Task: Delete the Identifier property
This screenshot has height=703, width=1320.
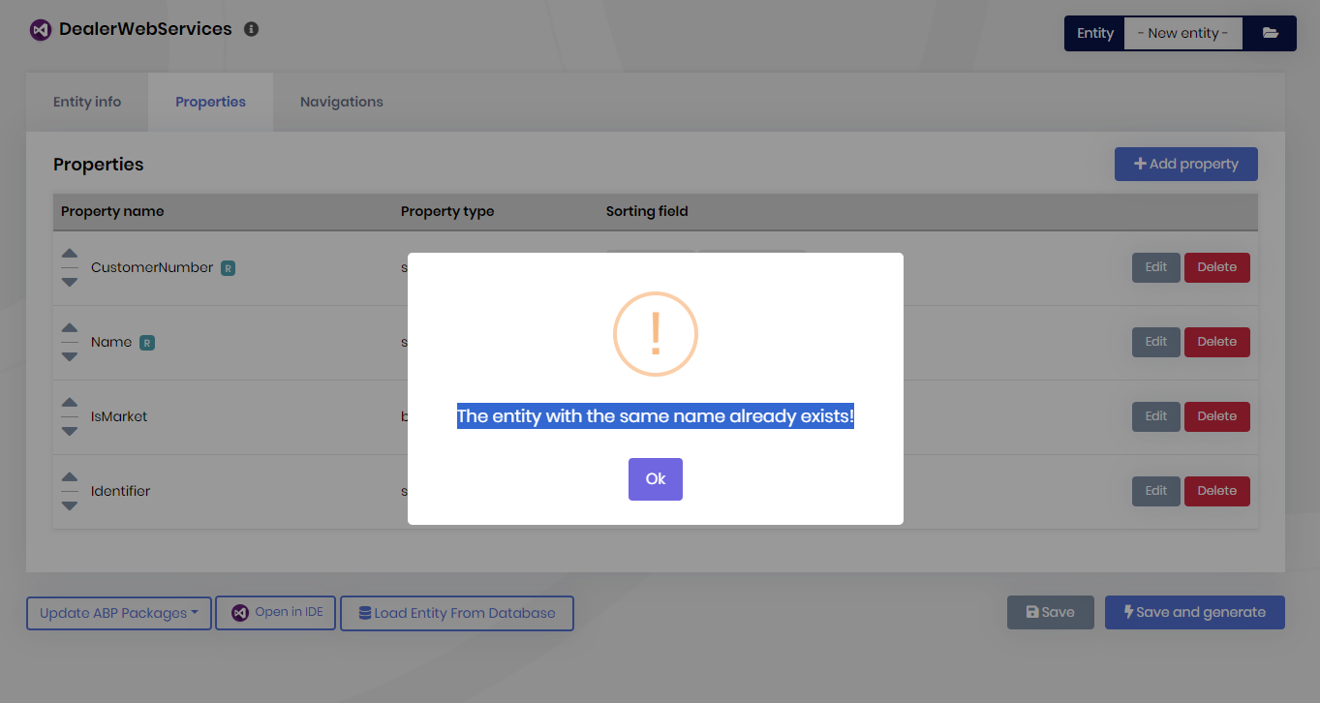Action: click(x=1217, y=491)
